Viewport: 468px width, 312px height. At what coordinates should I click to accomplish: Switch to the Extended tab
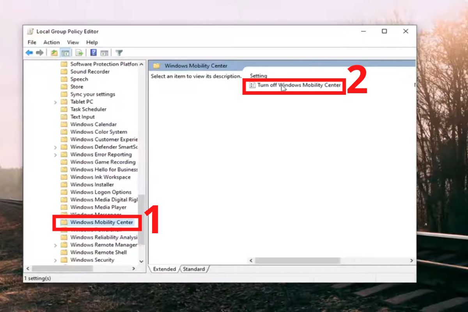click(165, 269)
